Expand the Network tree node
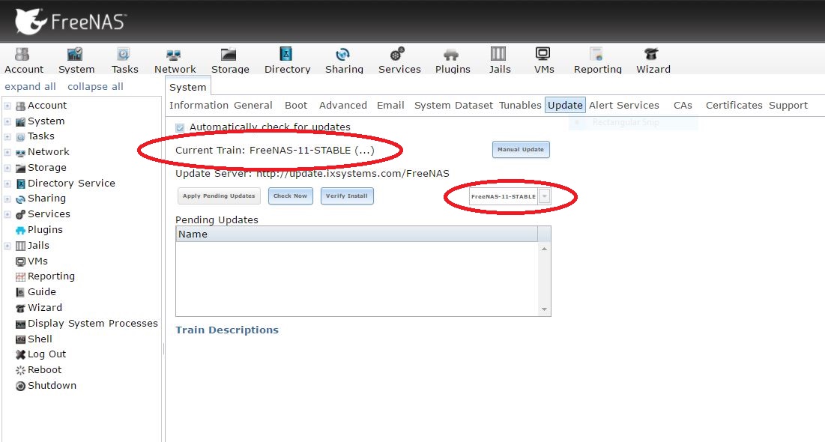The width and height of the screenshot is (825, 442). 7,153
